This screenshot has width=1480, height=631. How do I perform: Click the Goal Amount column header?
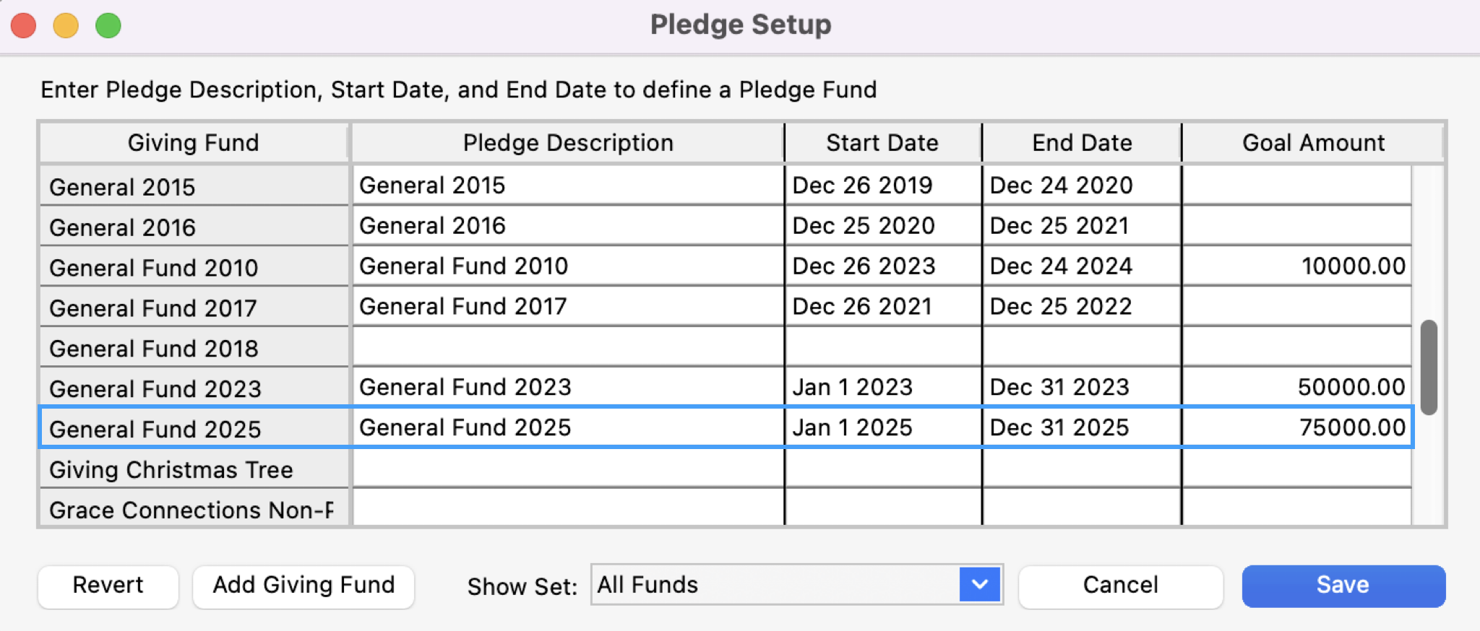[1312, 142]
